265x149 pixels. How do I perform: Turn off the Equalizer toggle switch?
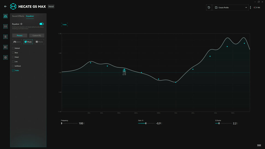42,24
